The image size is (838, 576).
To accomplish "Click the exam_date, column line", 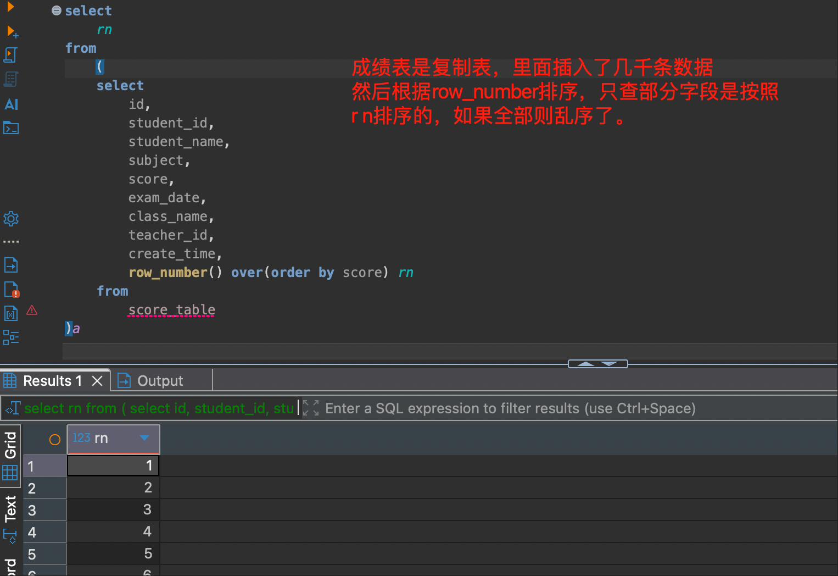I will click(x=167, y=198).
